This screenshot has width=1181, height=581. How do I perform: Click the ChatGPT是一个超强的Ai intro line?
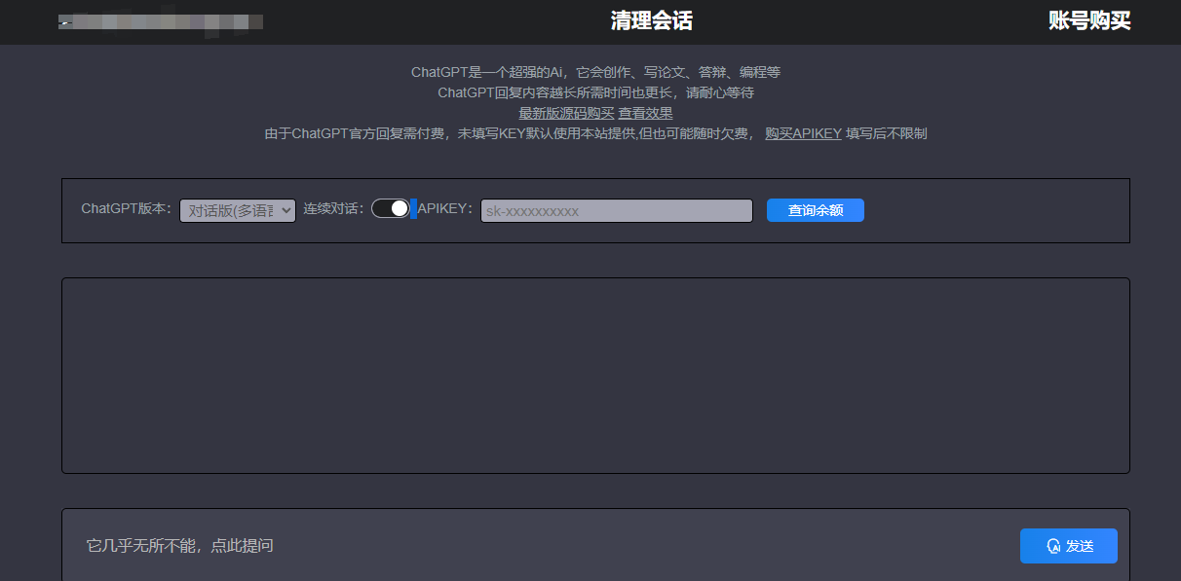click(595, 72)
